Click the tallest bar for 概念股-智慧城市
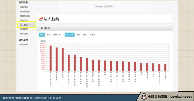Image resolution: width=194 pixels, height=101 pixels. [51, 58]
